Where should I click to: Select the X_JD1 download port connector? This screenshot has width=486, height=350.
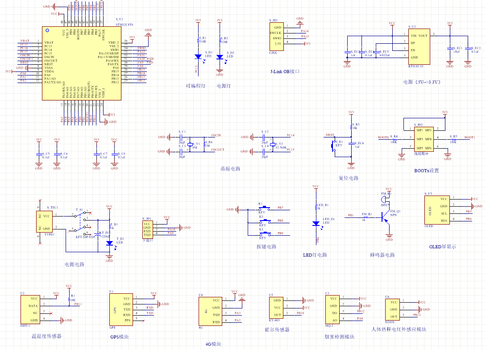148,230
